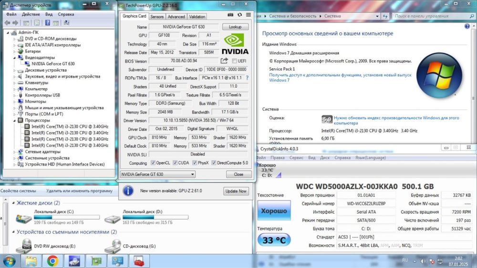Launch Google Chrome from the taskbar
Screen dimensions: 477x268
click(x=52, y=261)
